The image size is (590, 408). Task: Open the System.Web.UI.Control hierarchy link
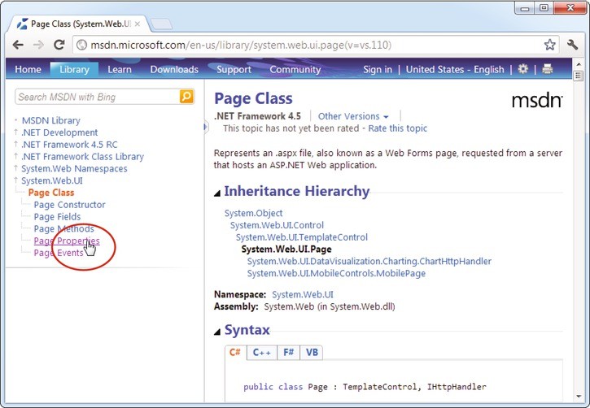(x=277, y=225)
